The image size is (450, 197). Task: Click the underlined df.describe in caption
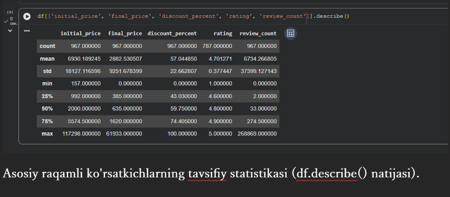pos(327,174)
